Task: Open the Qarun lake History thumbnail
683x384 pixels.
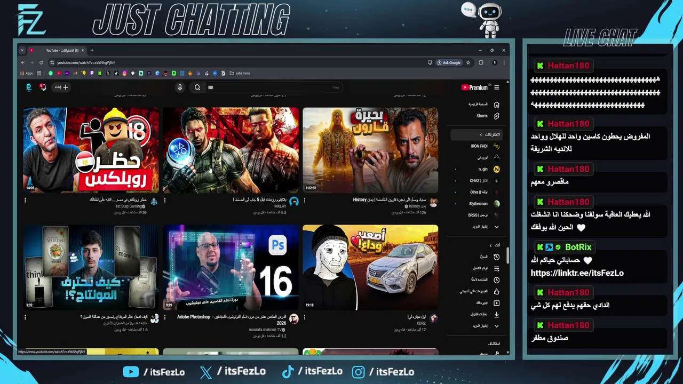Action: [x=370, y=150]
